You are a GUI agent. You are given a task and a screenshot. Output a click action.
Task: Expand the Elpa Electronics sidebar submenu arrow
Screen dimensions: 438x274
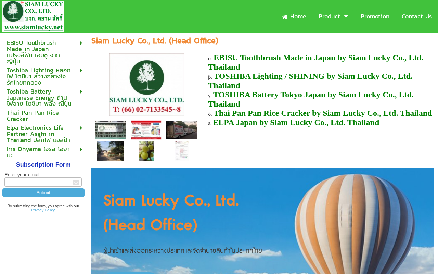coord(81,128)
